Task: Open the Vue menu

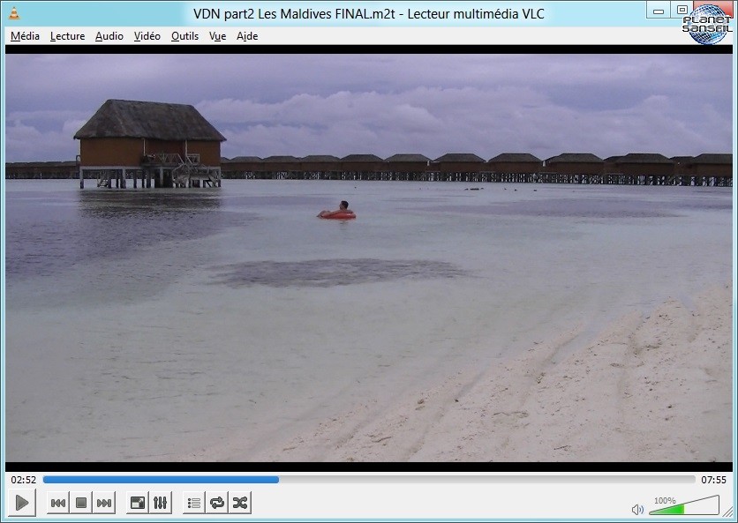Action: pos(217,36)
